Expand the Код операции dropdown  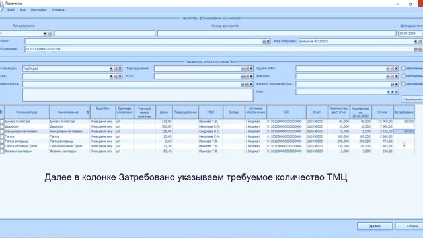coord(416,42)
